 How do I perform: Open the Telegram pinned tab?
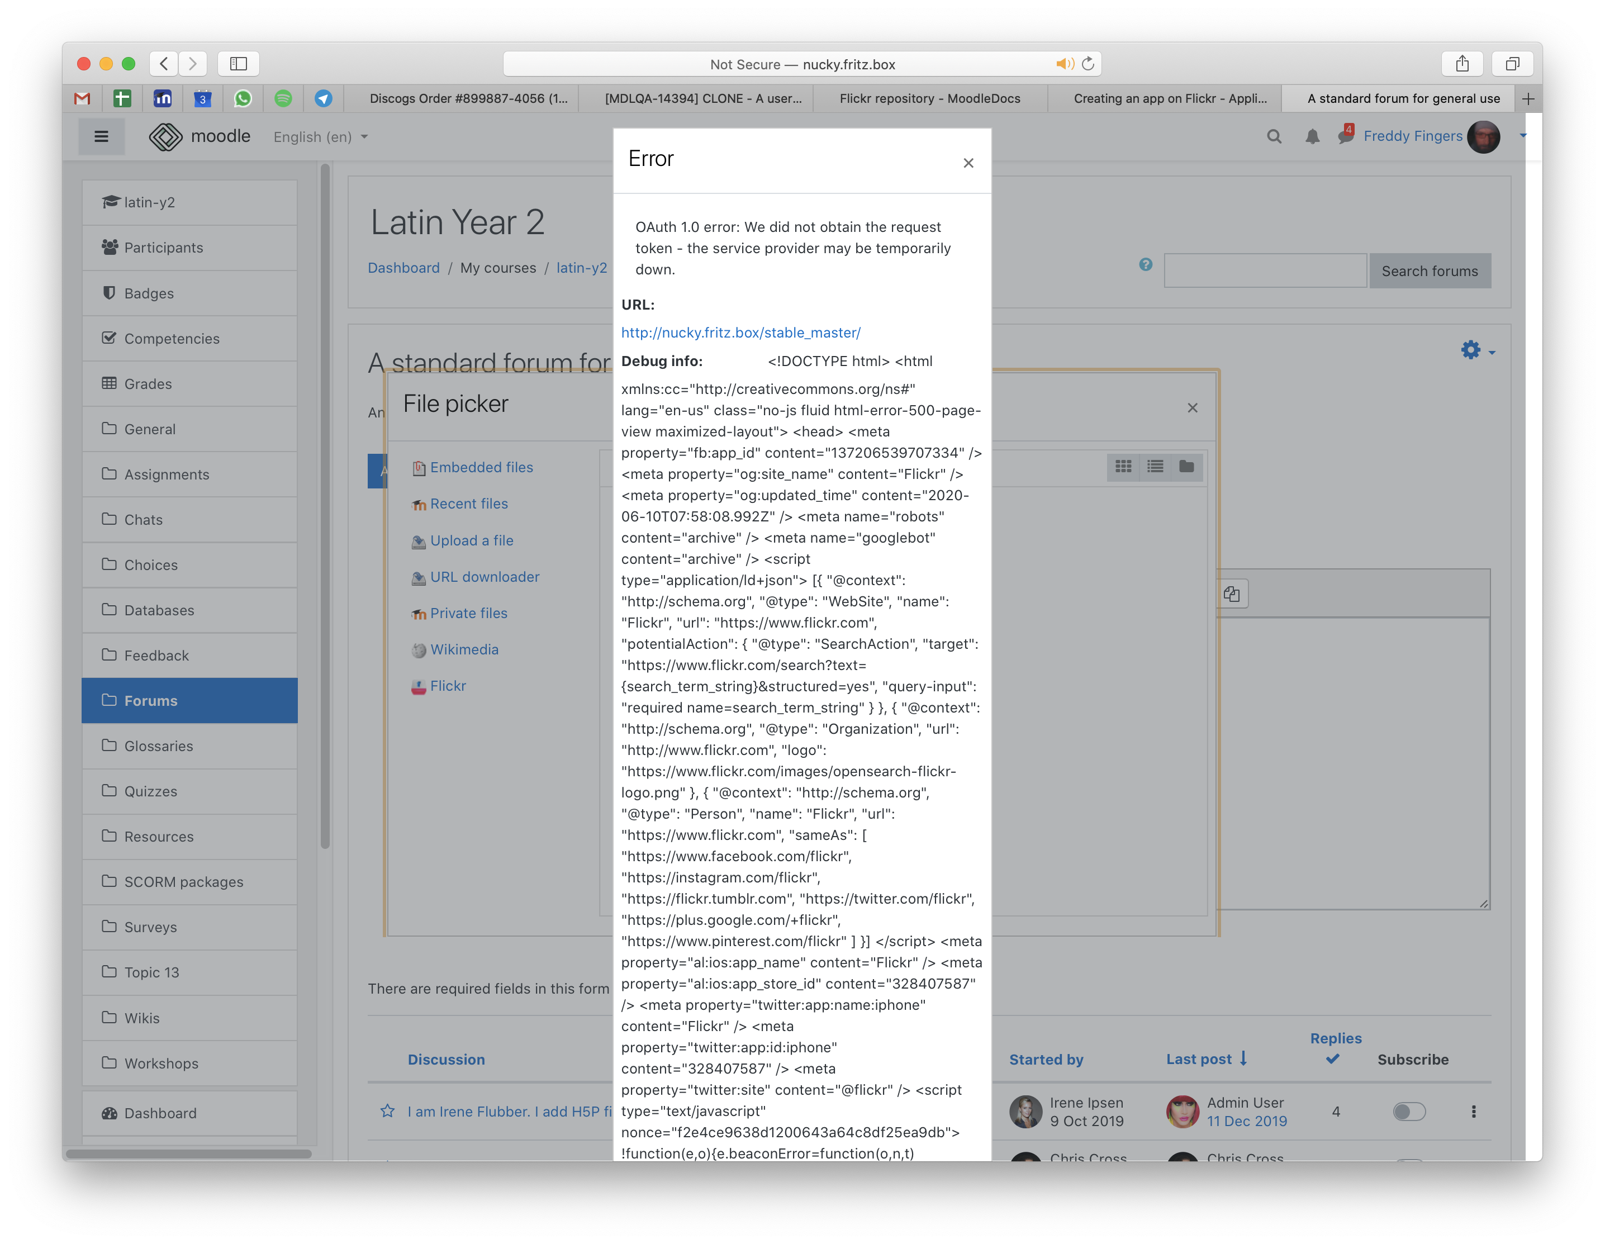[324, 98]
